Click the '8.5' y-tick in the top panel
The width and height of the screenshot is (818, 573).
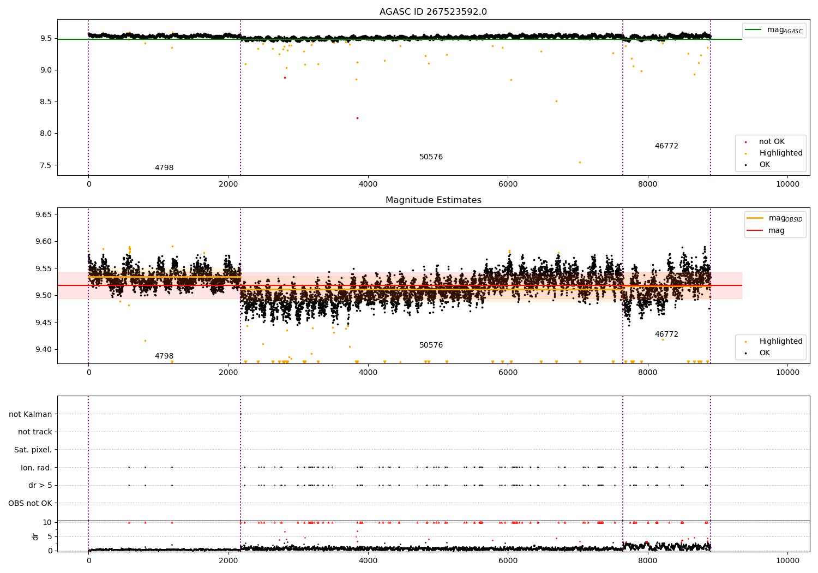[x=45, y=102]
